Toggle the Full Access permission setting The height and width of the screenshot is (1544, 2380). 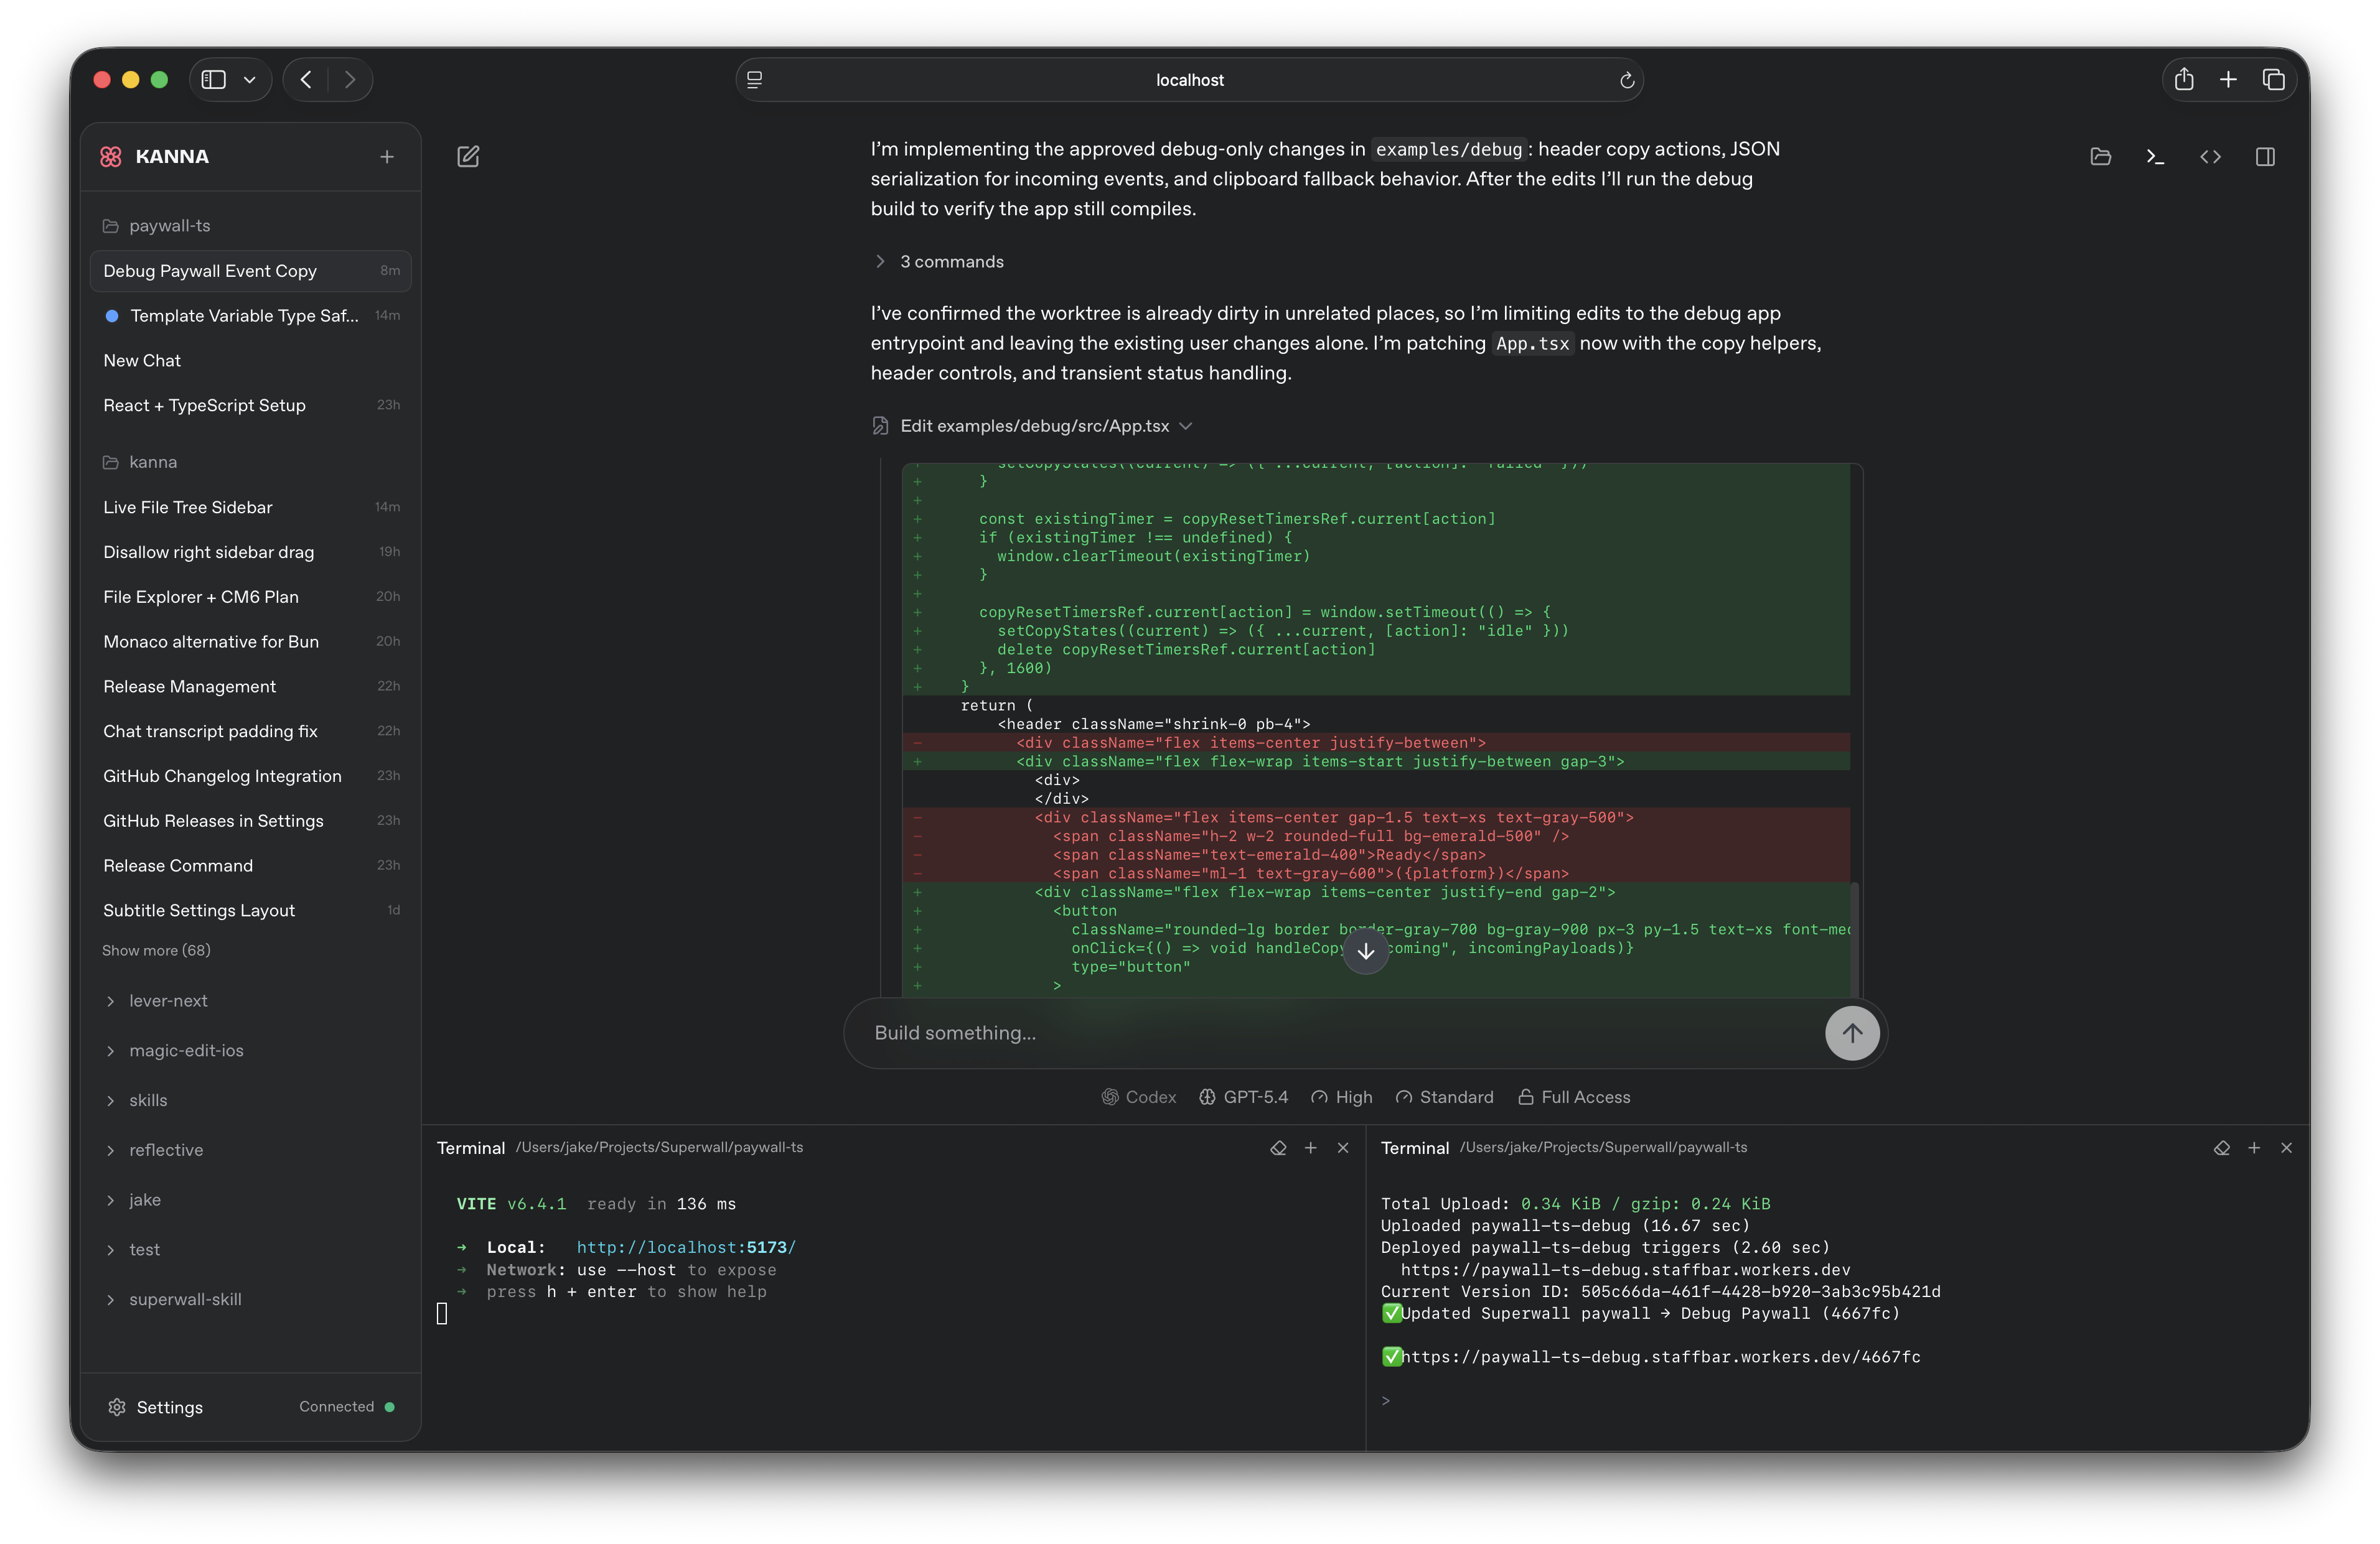[1574, 1097]
